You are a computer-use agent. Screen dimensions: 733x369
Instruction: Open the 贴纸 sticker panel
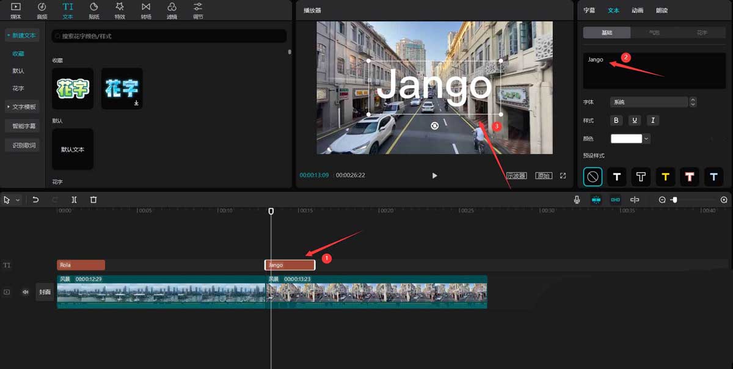(x=94, y=10)
